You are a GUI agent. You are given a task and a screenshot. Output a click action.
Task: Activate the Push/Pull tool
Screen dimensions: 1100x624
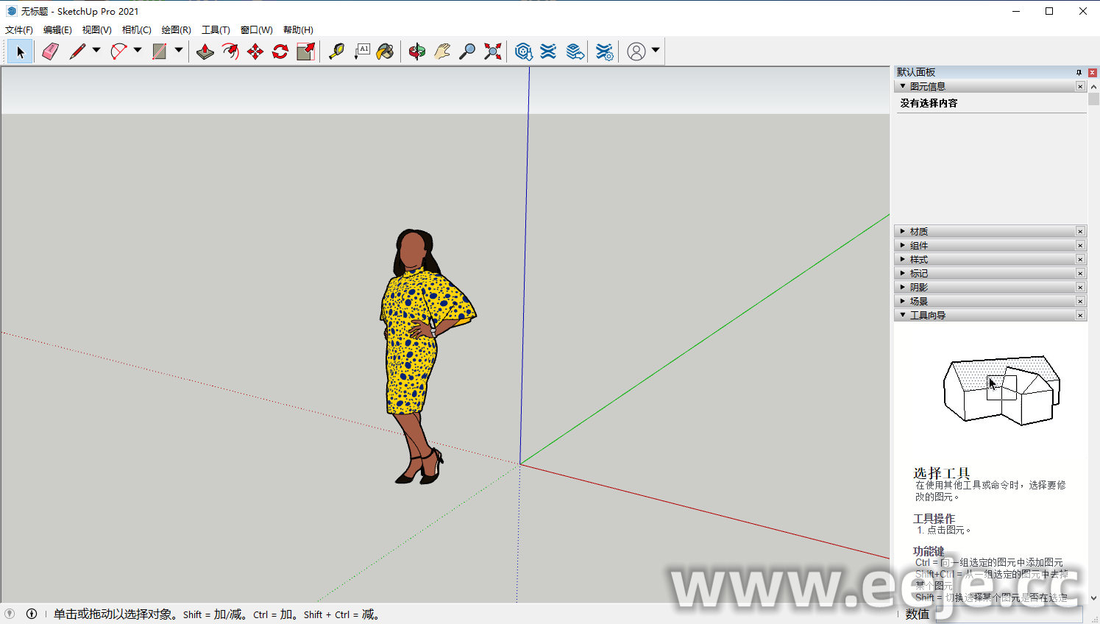pyautogui.click(x=205, y=52)
